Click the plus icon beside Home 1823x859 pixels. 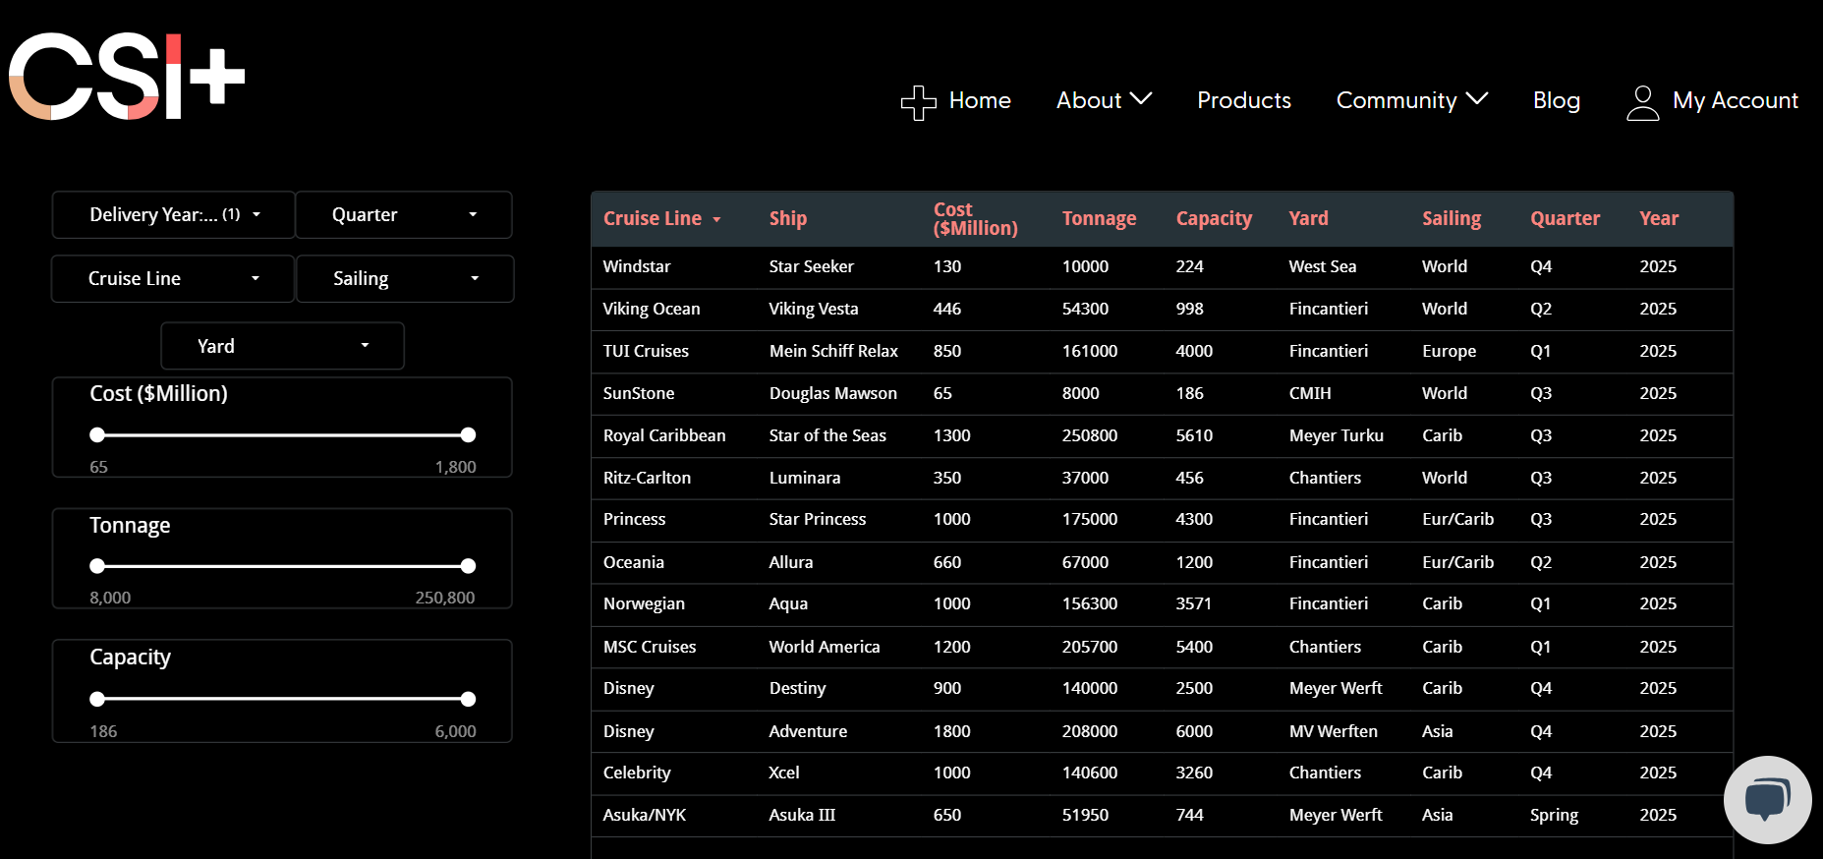(x=918, y=101)
